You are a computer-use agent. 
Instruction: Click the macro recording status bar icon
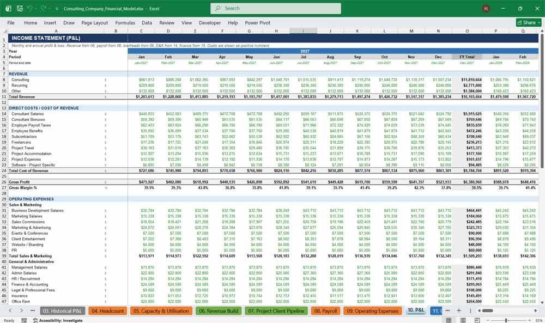[x=24, y=320]
